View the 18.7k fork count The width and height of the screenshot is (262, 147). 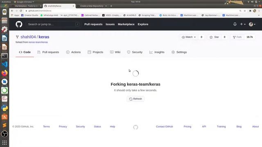[250, 37]
